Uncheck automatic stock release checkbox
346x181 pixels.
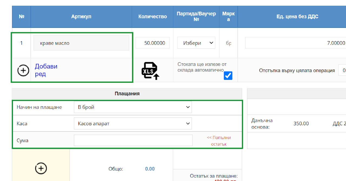228,76
